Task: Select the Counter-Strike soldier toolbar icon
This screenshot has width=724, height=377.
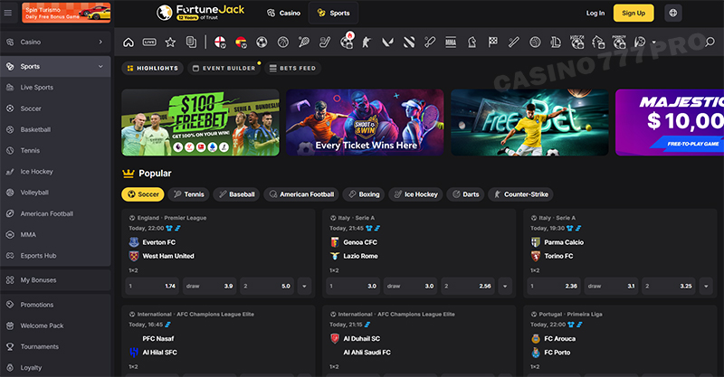Action: pyautogui.click(x=367, y=42)
